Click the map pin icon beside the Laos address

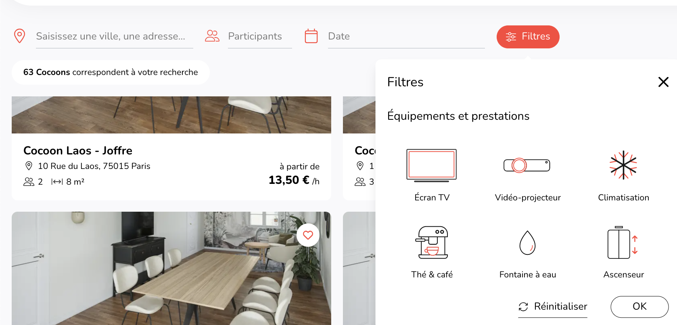(29, 166)
